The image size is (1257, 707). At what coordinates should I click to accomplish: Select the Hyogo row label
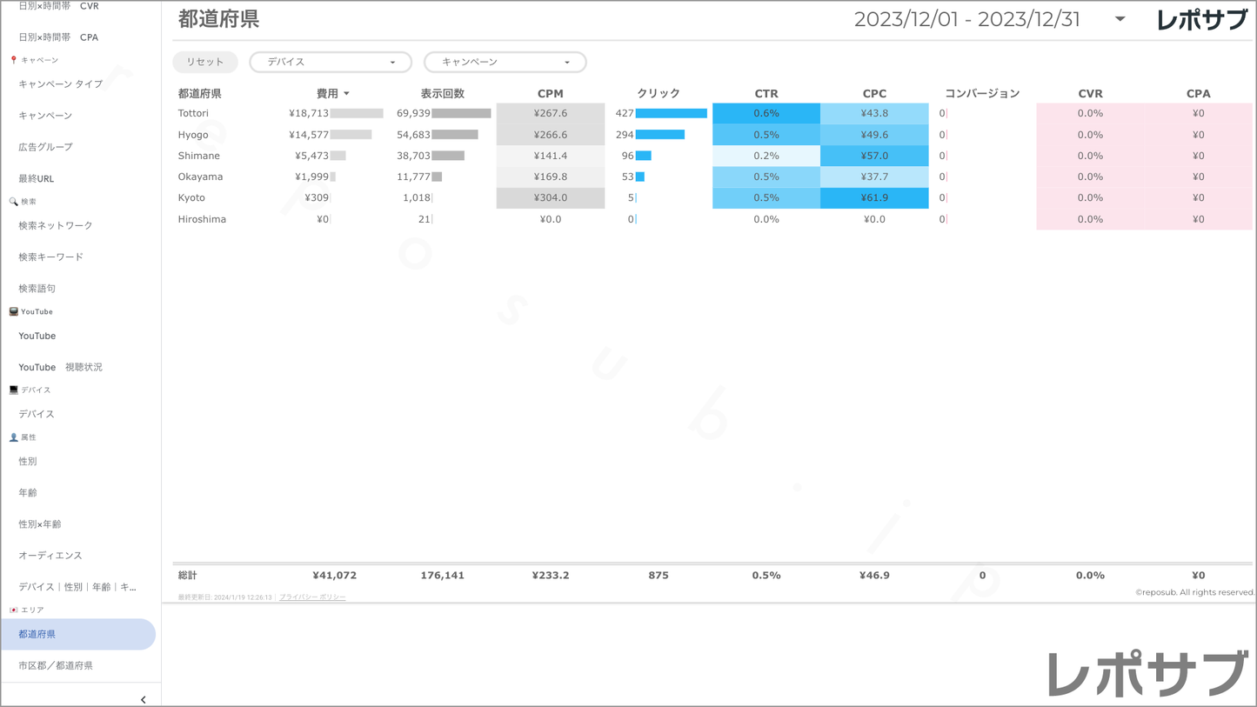point(193,135)
